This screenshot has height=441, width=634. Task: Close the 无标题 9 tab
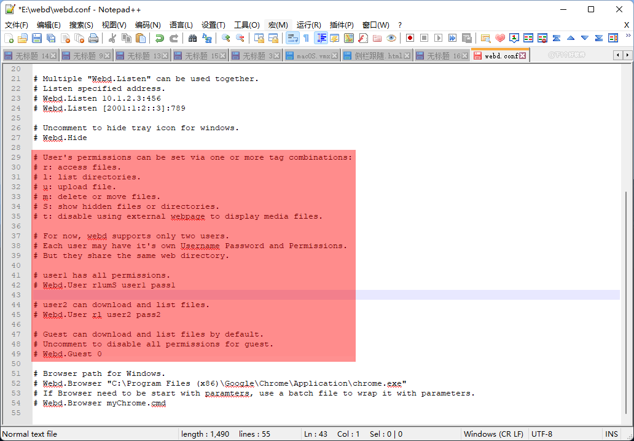(x=107, y=56)
